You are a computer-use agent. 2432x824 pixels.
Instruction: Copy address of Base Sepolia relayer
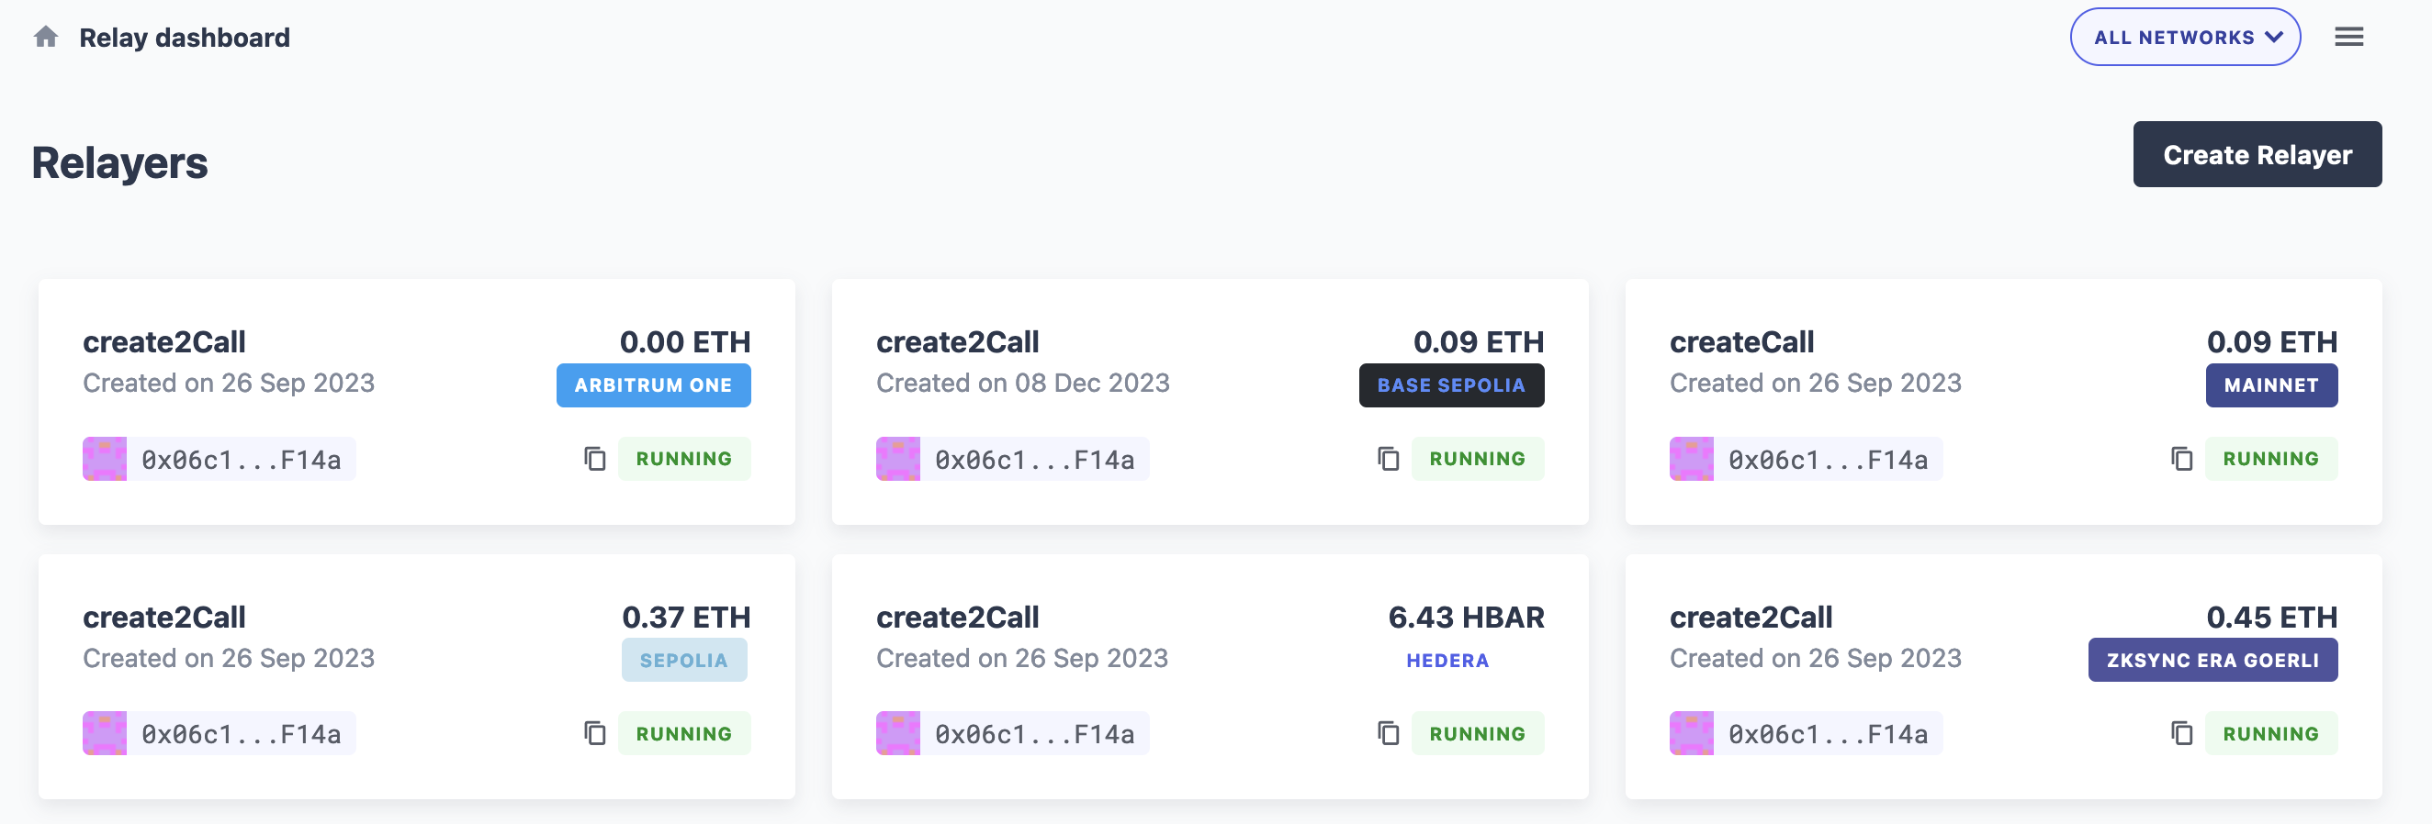(x=1388, y=459)
